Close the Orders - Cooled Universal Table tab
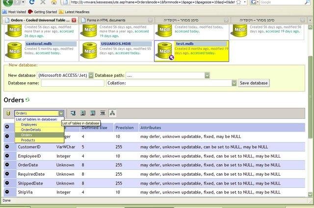 click(x=74, y=20)
